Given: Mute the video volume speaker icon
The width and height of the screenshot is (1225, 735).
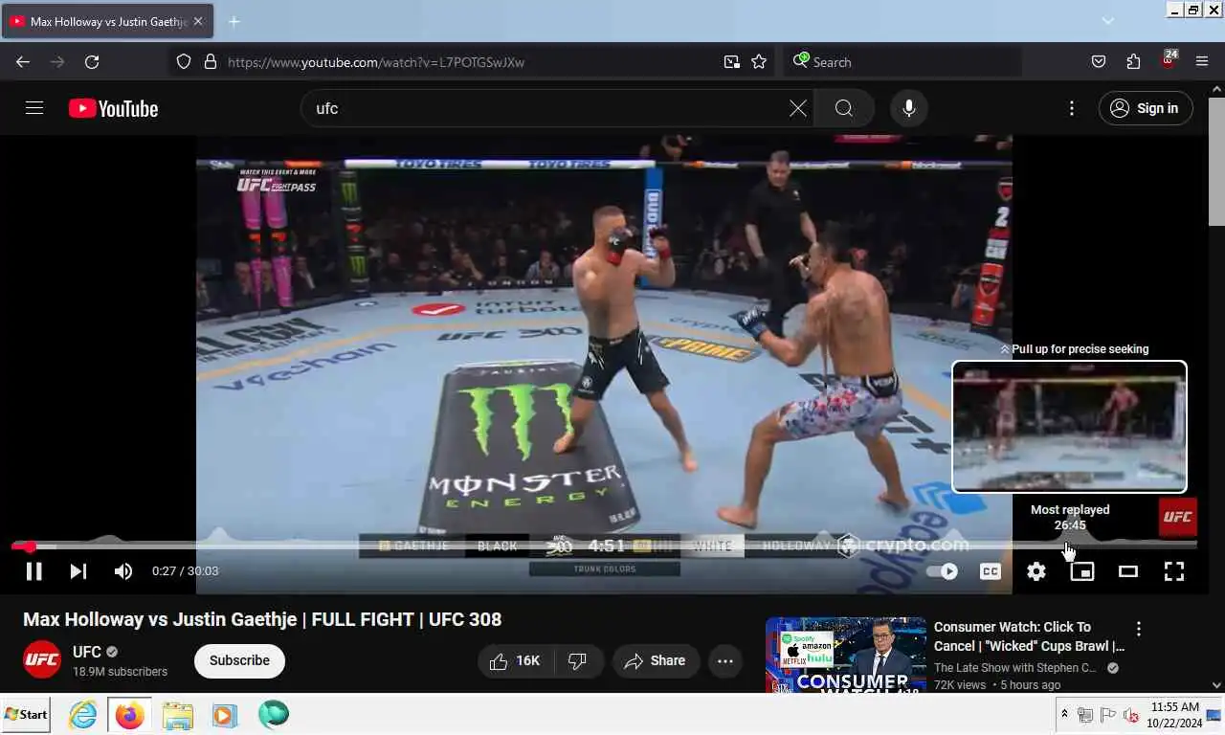Looking at the screenshot, I should click(x=123, y=571).
